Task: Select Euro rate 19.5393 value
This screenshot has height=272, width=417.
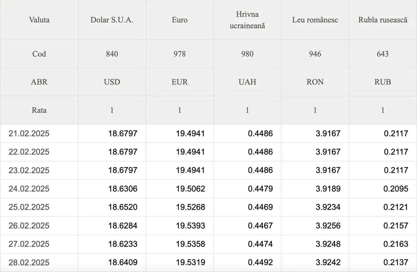Action: pos(191,225)
